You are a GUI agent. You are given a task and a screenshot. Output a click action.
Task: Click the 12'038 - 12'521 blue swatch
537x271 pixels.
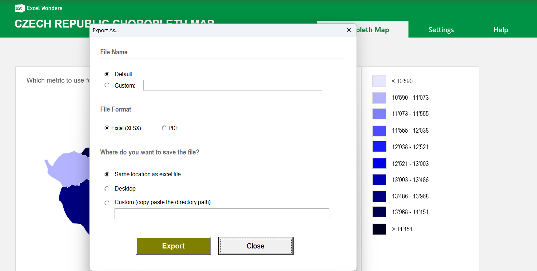point(379,147)
